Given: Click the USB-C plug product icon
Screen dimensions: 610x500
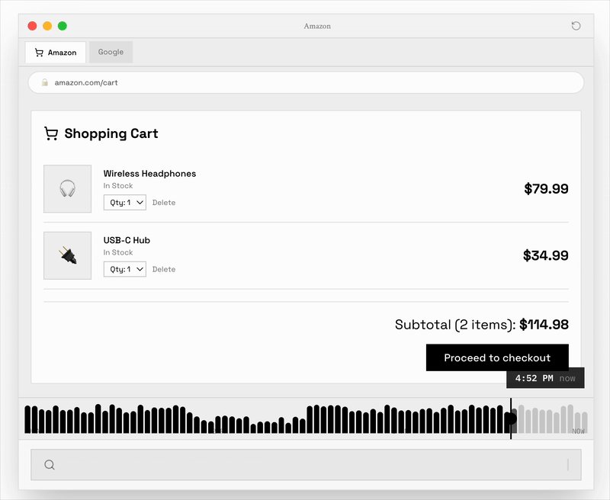Looking at the screenshot, I should pyautogui.click(x=67, y=255).
